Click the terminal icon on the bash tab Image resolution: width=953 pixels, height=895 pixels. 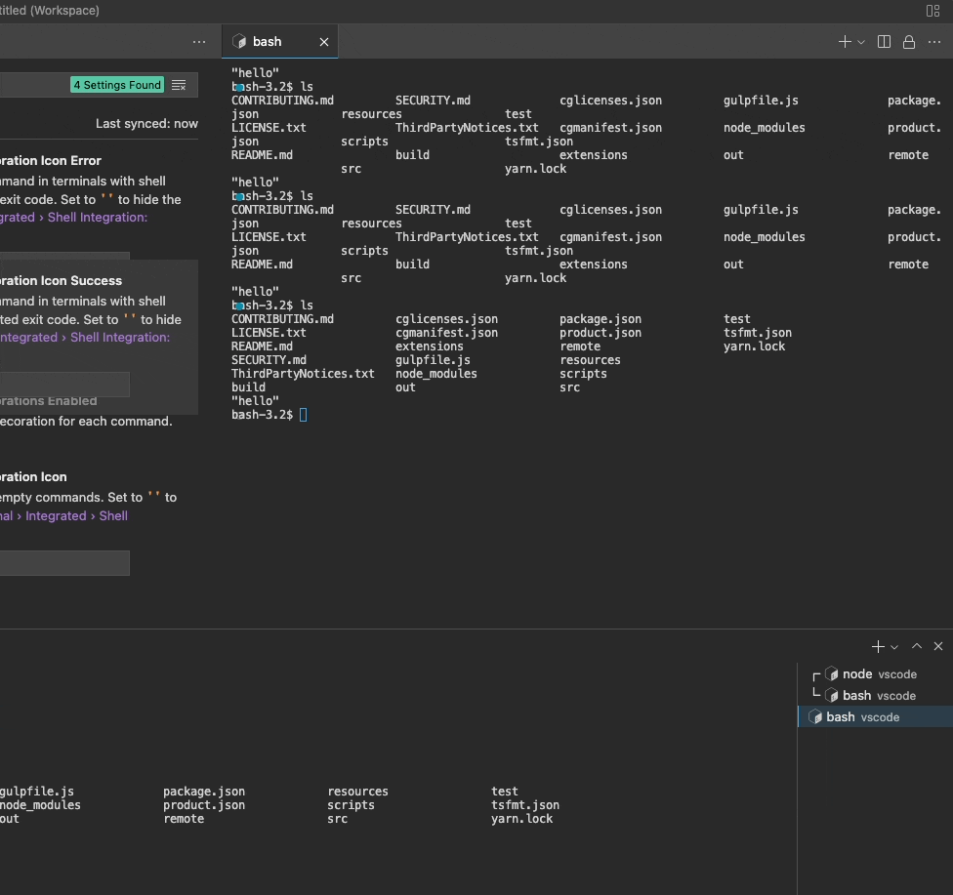coord(239,41)
